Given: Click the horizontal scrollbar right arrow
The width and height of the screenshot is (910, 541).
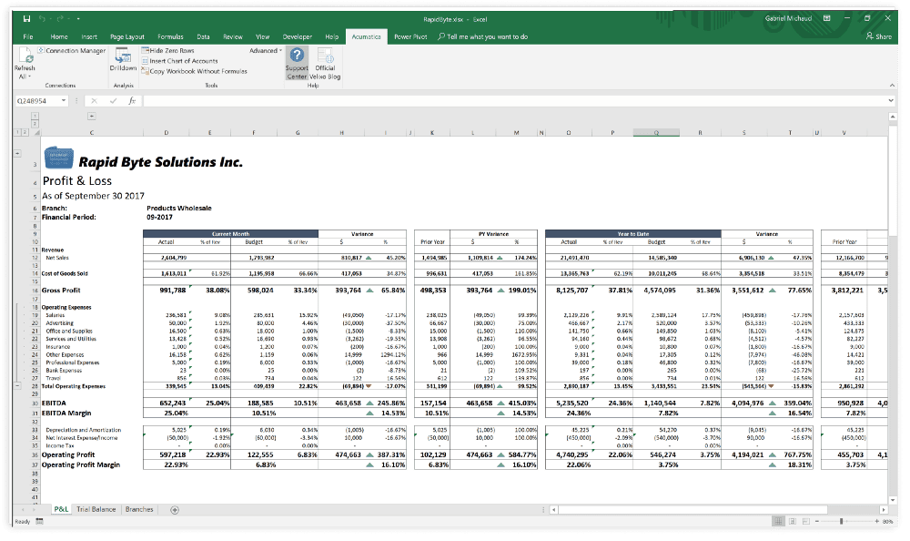Looking at the screenshot, I should point(884,510).
